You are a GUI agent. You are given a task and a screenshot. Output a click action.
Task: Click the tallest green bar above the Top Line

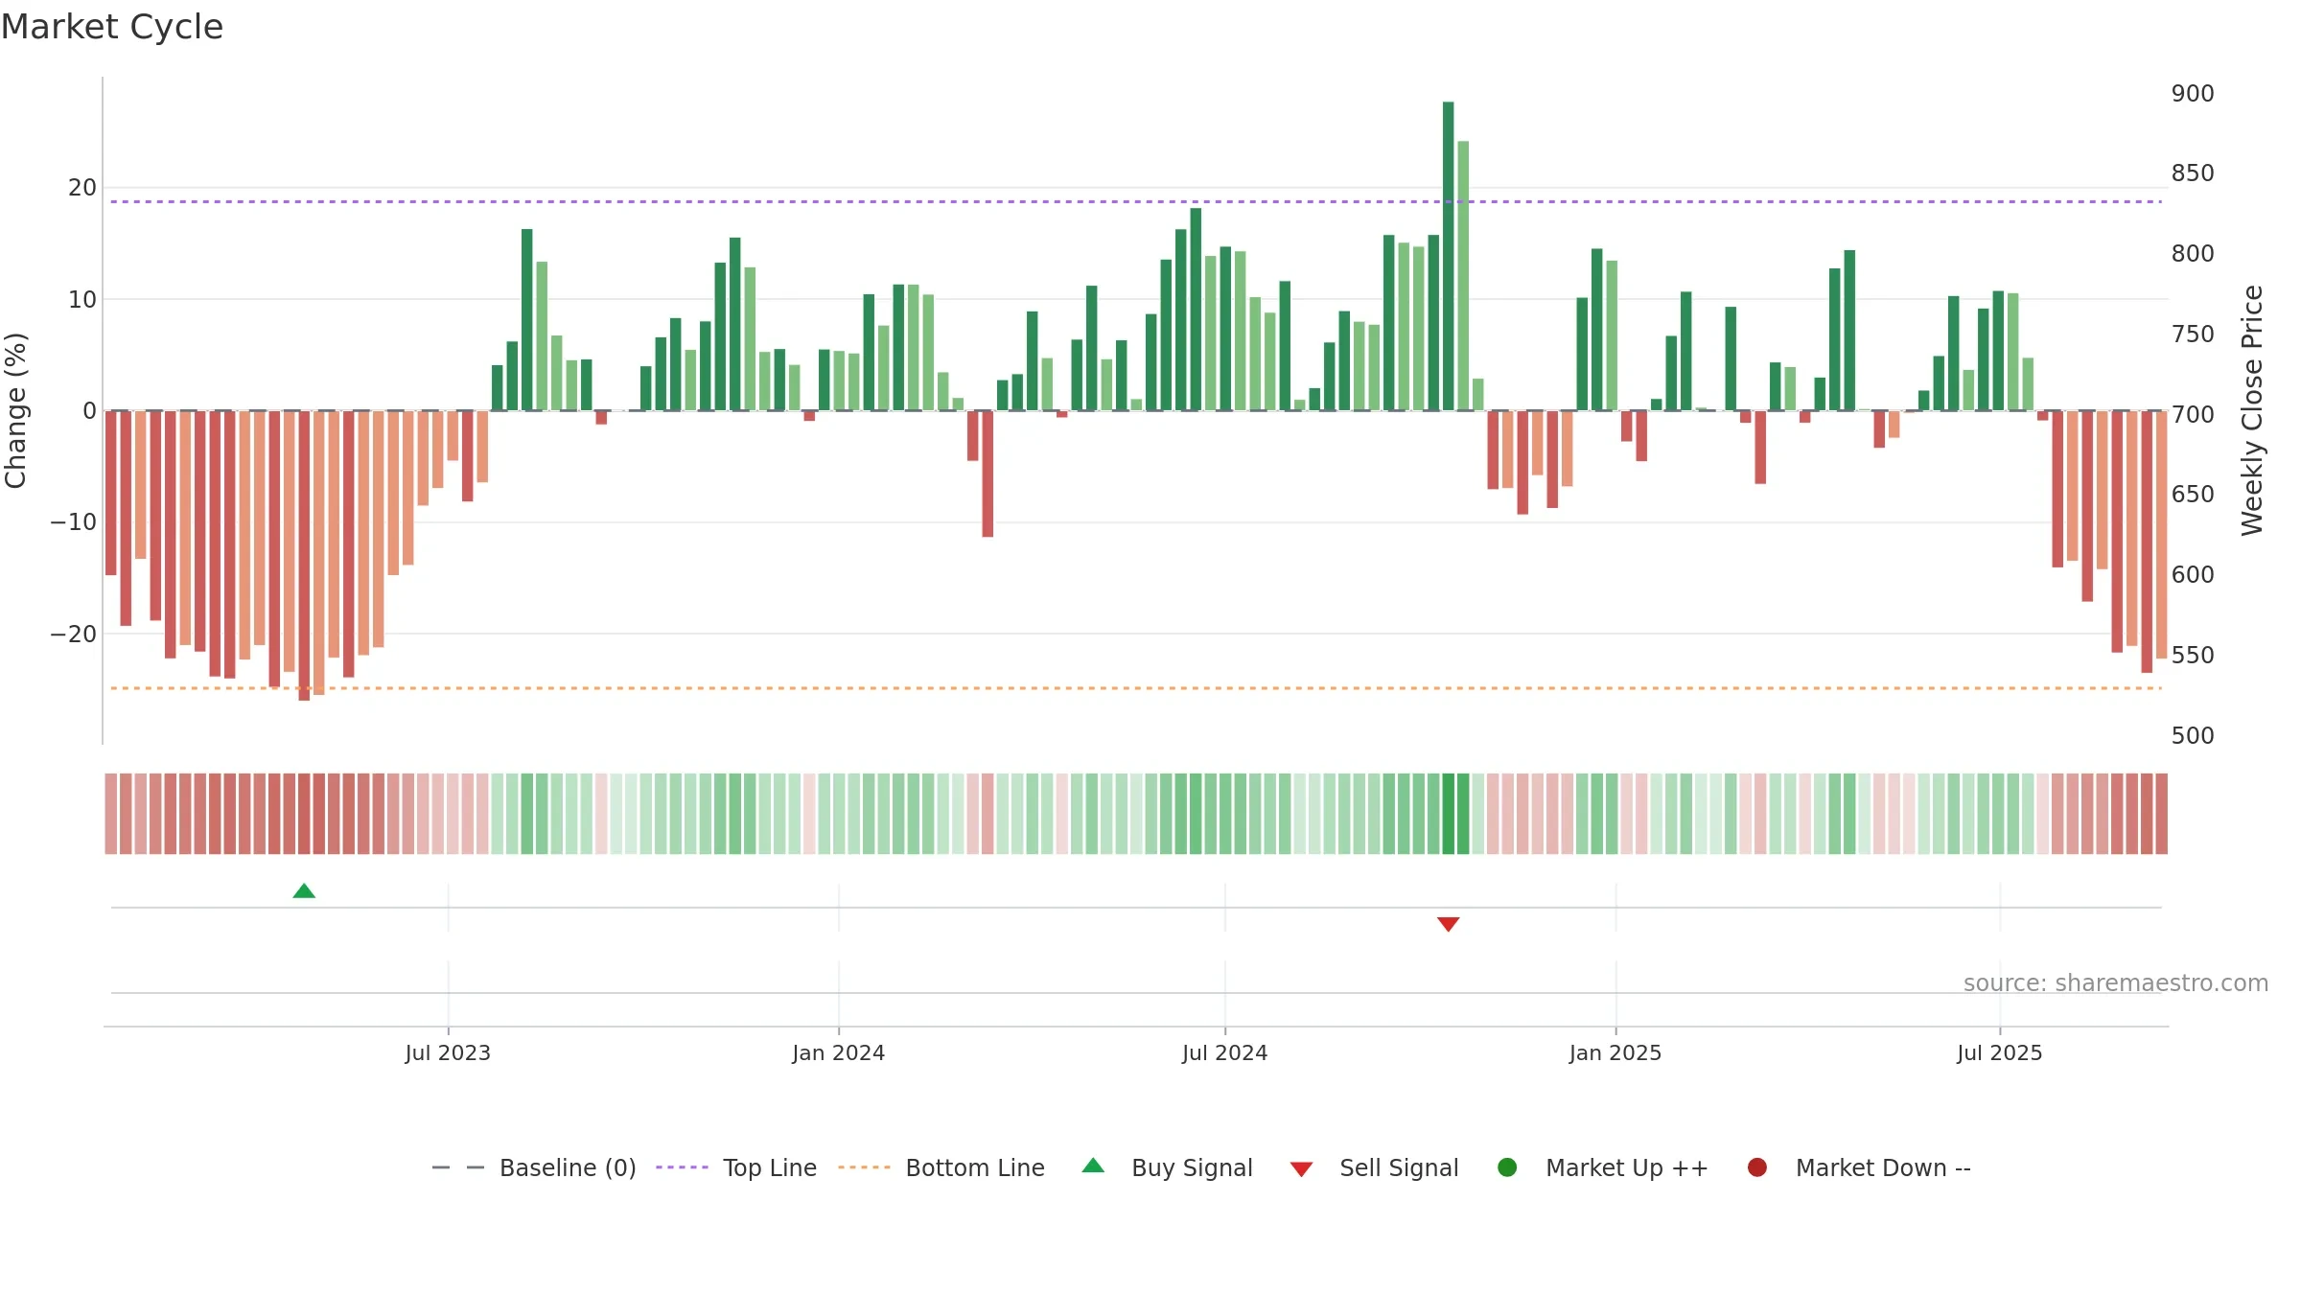pyautogui.click(x=1448, y=256)
